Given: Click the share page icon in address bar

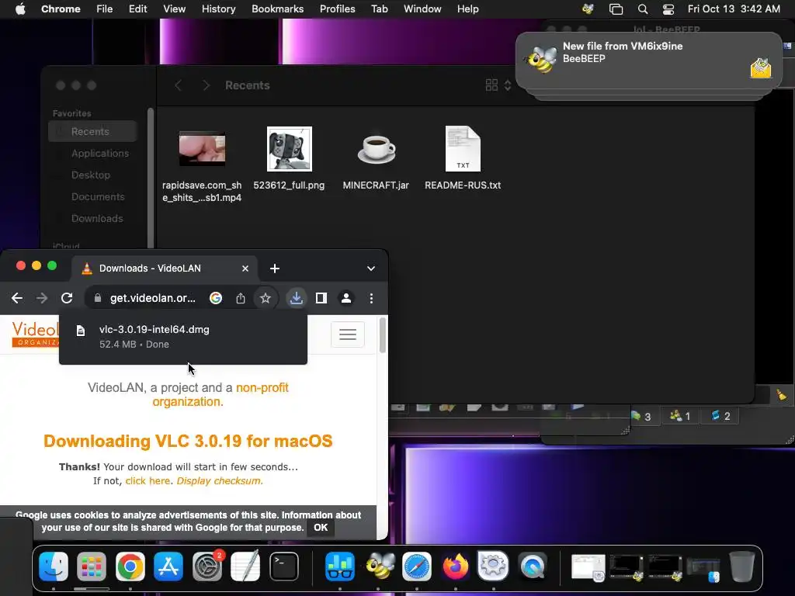Looking at the screenshot, I should point(241,298).
